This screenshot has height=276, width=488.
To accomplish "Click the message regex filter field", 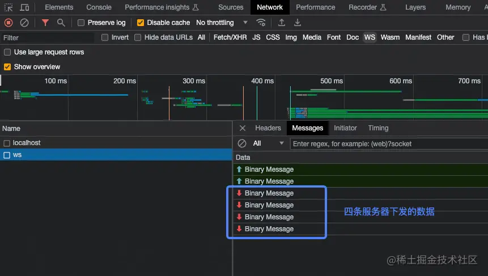I will click(x=389, y=144).
